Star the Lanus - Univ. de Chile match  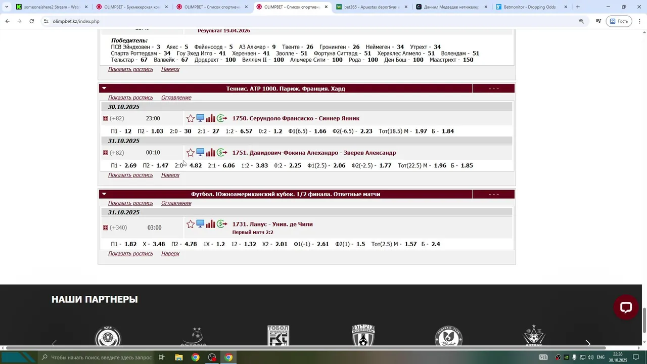pyautogui.click(x=191, y=224)
